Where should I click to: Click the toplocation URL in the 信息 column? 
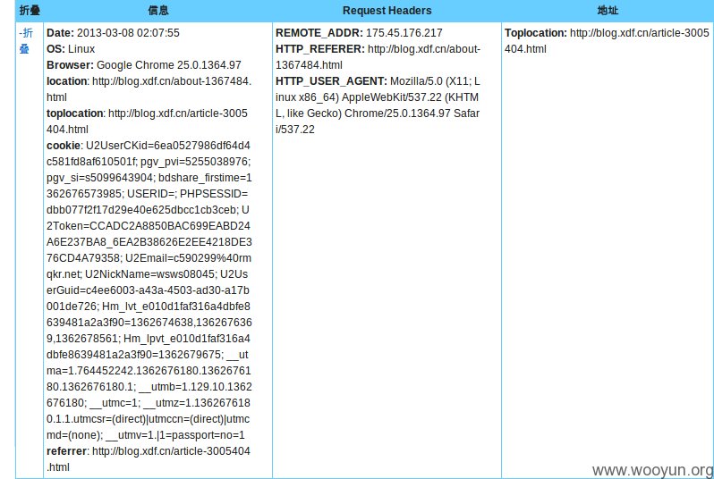(147, 121)
